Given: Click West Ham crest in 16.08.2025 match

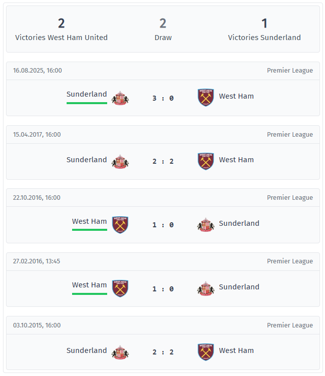Looking at the screenshot, I should click(205, 98).
